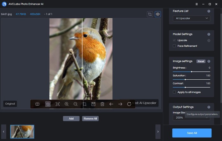222x141 pixels.
Task: Click the Save All button
Action: (192, 133)
